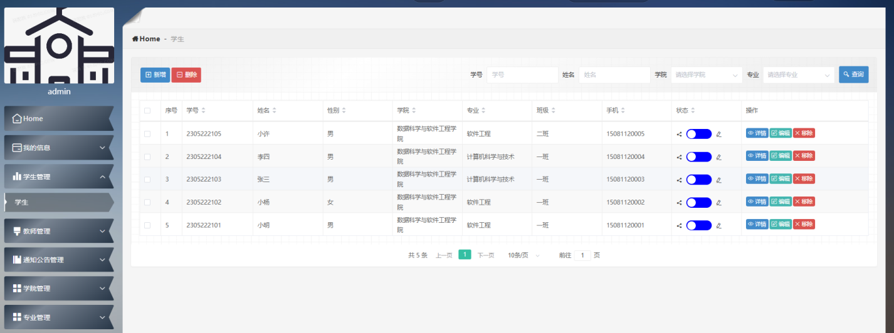The height and width of the screenshot is (333, 894).
Task: Click the share icon in 张三's row
Action: (680, 180)
